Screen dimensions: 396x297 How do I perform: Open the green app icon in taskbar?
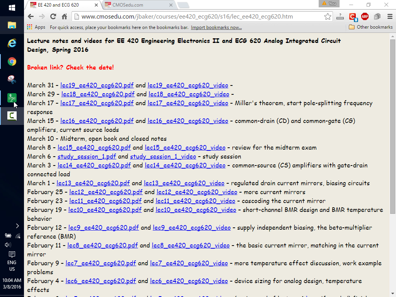pos(12,98)
